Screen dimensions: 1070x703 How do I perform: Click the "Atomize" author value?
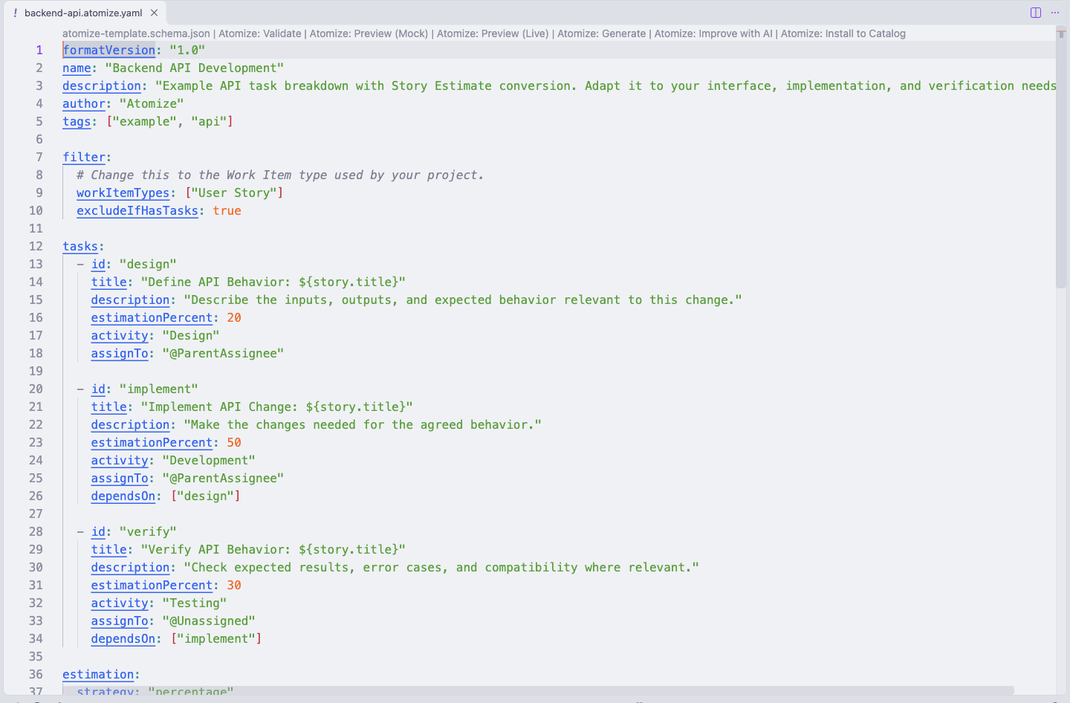pyautogui.click(x=152, y=103)
